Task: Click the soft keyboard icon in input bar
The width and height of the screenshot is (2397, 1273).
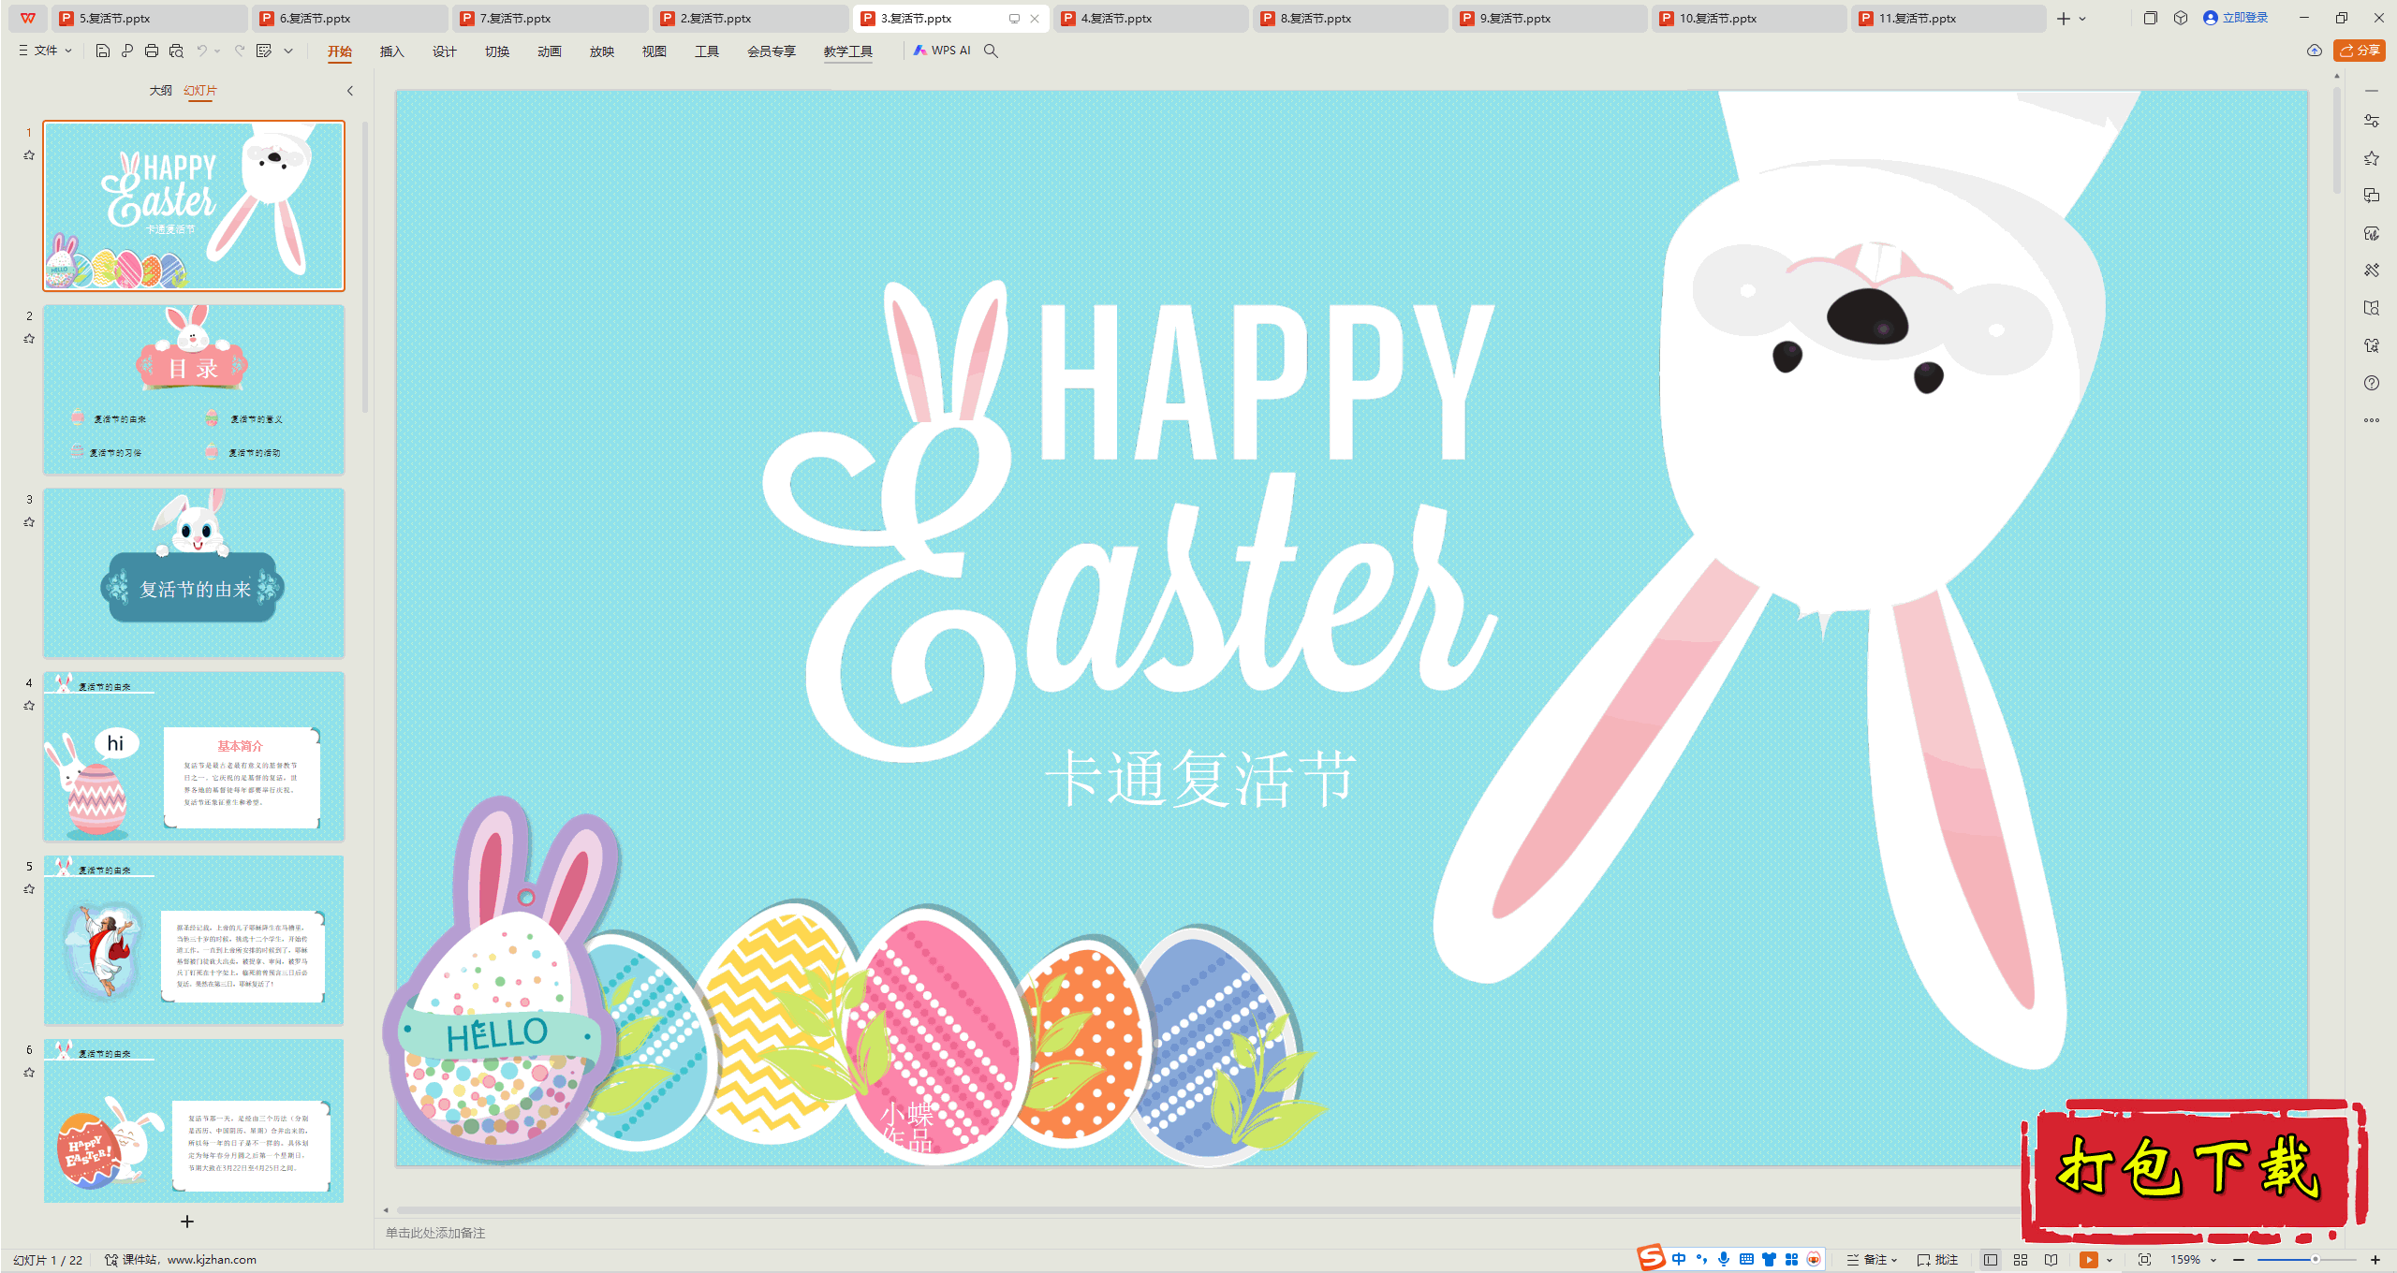Action: [1746, 1259]
